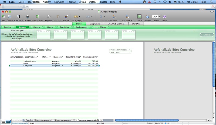Screen dimensions: 216x125
Task: Click the script menu icon after Hilfe
Action: 120,2
